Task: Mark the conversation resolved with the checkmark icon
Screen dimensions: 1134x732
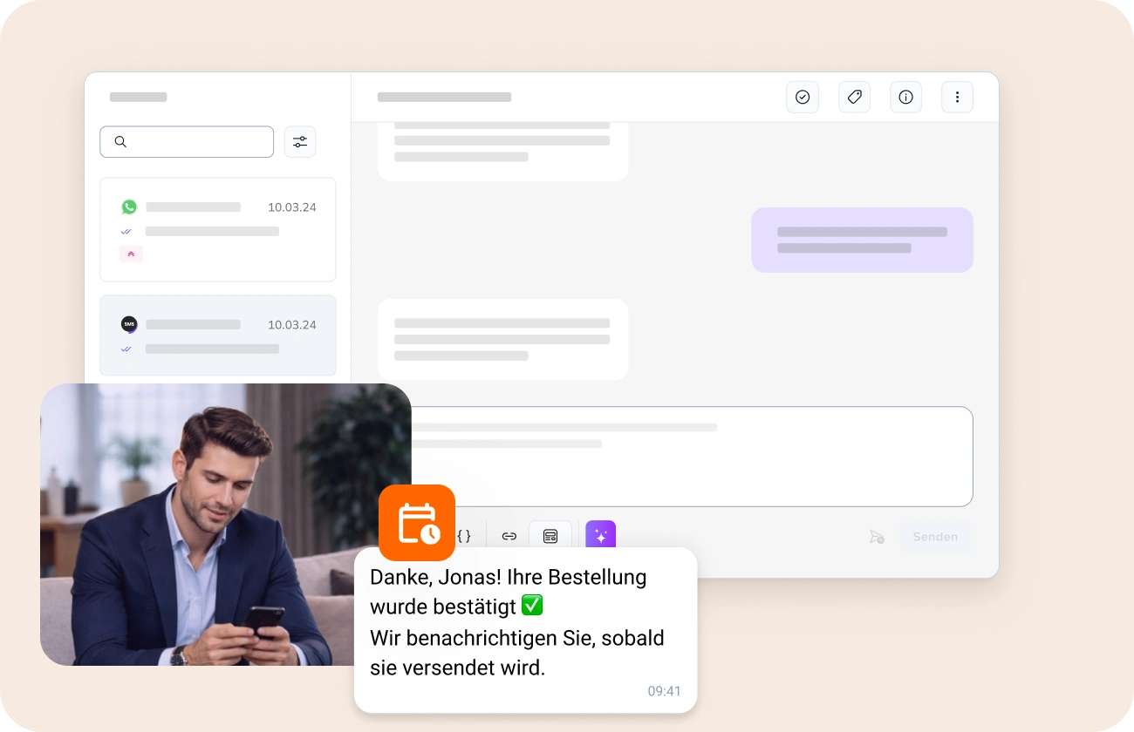Action: click(803, 97)
